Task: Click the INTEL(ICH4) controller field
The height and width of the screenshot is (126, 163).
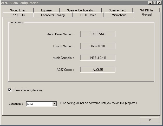Action: 98,58
